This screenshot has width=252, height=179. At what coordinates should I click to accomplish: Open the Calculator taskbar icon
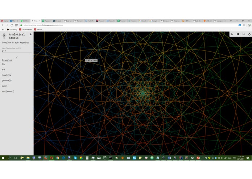tap(87, 158)
